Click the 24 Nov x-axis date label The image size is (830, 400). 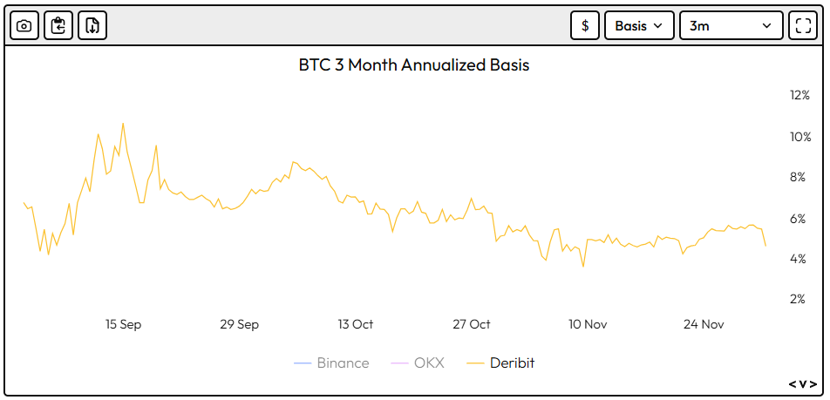[x=704, y=324]
